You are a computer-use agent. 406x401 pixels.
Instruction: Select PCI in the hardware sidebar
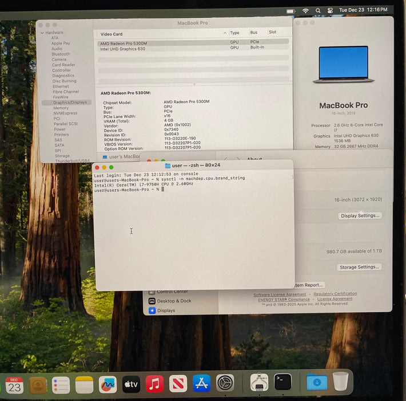57,119
